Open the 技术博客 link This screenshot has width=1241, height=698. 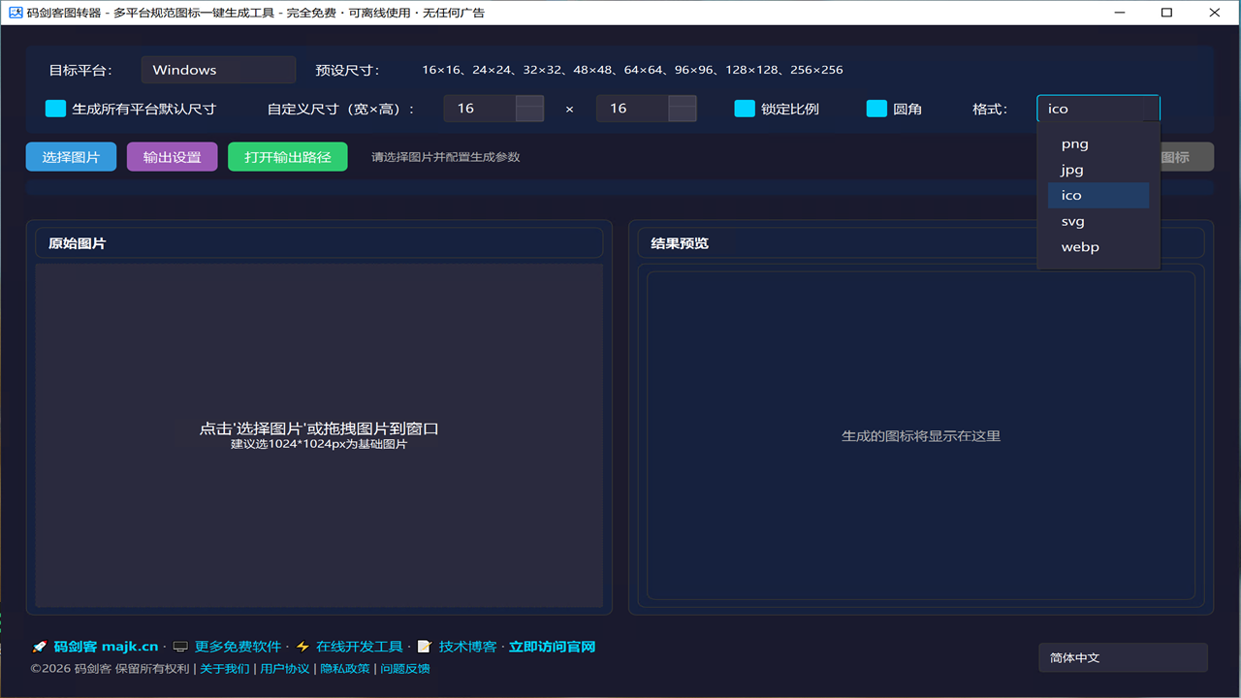[467, 647]
